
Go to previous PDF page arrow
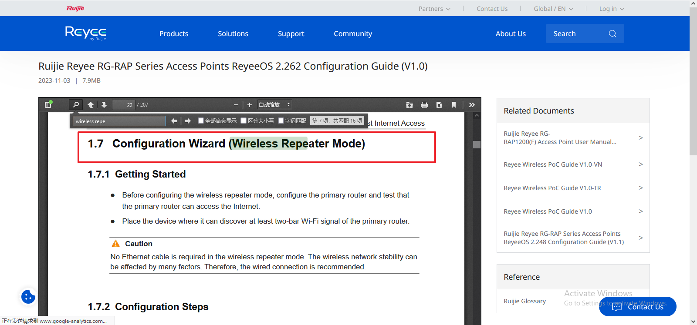[x=91, y=105]
